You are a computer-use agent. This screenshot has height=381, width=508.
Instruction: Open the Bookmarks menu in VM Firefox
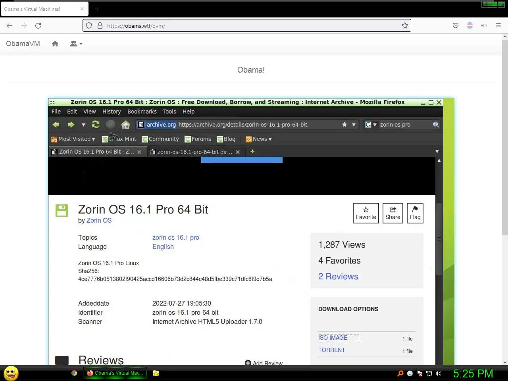142,112
